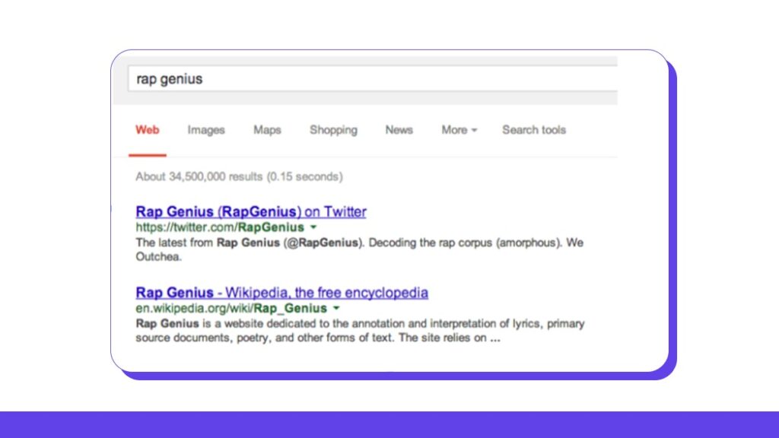Open the Rap Genius Wikipedia result title
The height and width of the screenshot is (438, 779).
[281, 293]
